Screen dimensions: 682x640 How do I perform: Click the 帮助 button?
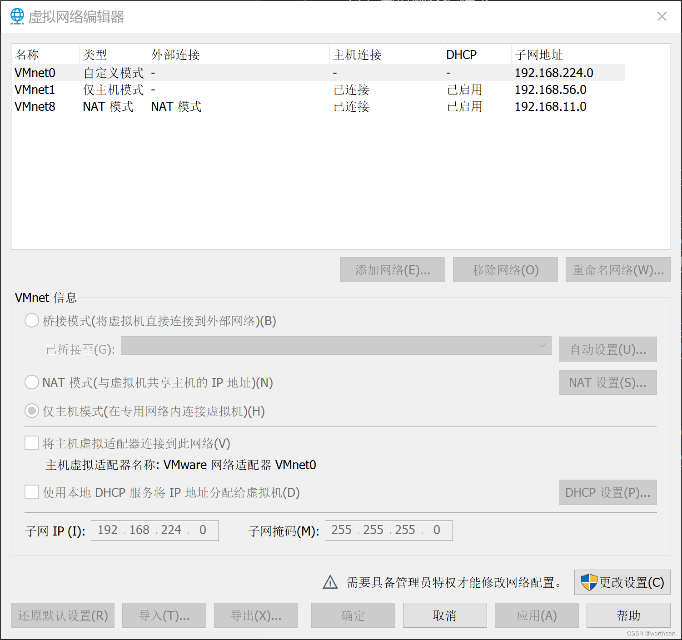coord(628,615)
